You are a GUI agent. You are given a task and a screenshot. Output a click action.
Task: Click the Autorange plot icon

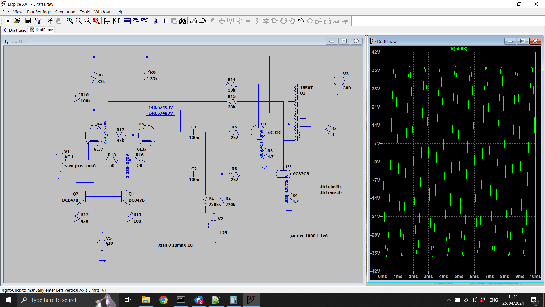pyautogui.click(x=107, y=21)
